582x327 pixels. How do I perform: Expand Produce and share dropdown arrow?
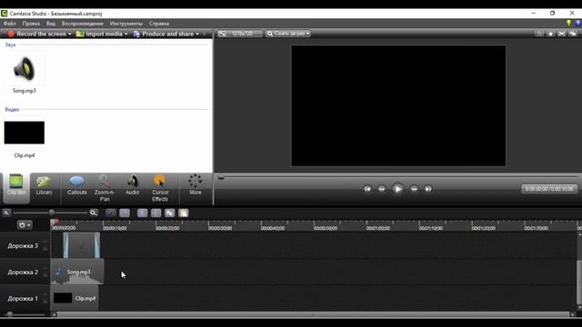coord(197,35)
